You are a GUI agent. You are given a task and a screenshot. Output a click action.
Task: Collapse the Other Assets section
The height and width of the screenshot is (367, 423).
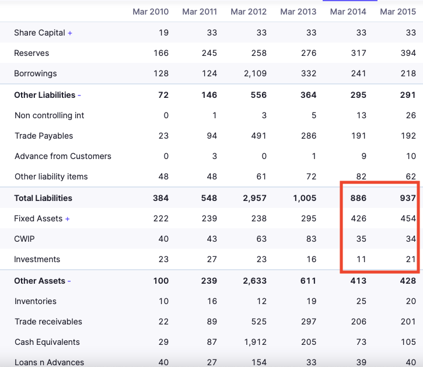69,281
